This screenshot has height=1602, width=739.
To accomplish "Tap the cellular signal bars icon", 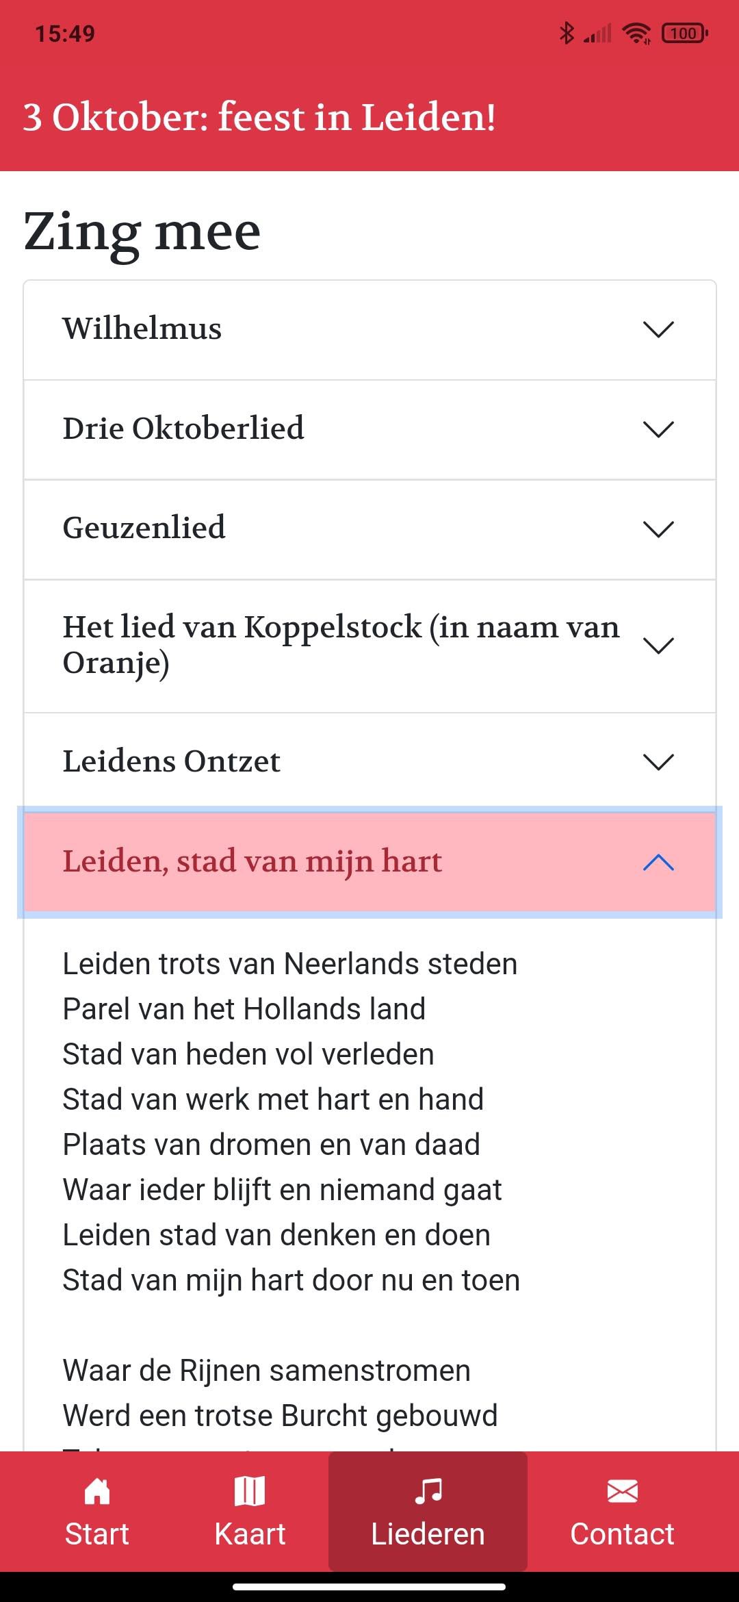I will click(x=598, y=33).
